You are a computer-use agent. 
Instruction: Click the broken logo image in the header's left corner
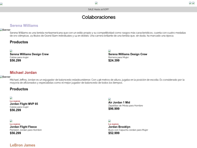(1, 4)
